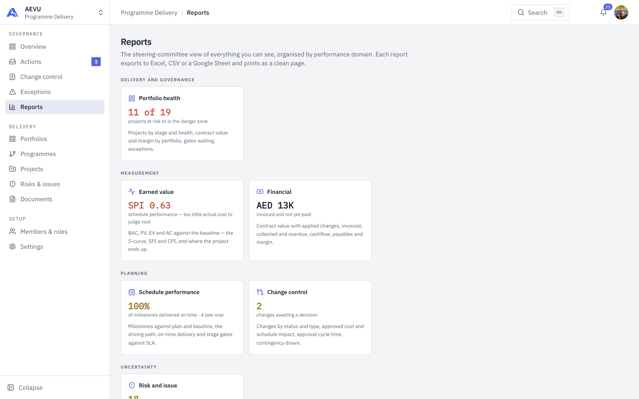Click the Programmes branch icon
Viewport: 639px width, 399px height.
[12, 154]
